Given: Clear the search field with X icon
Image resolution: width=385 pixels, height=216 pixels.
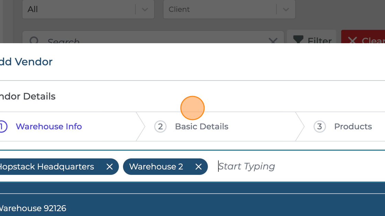Looking at the screenshot, I should [x=273, y=41].
